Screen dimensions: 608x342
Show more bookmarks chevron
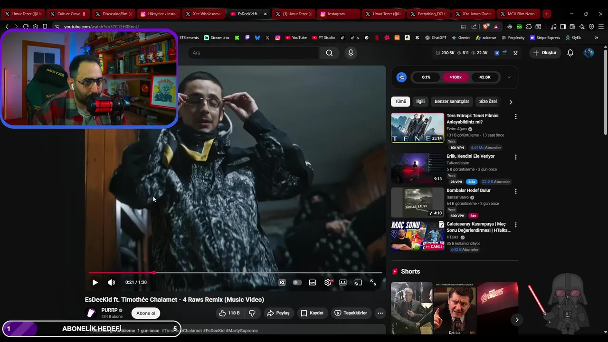(596, 38)
